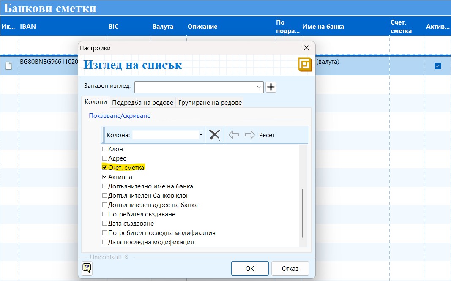This screenshot has height=281, width=451.
Task: Click the Ресет button
Action: (x=267, y=135)
